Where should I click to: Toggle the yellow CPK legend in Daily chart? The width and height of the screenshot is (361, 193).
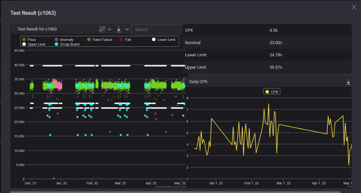[271, 91]
